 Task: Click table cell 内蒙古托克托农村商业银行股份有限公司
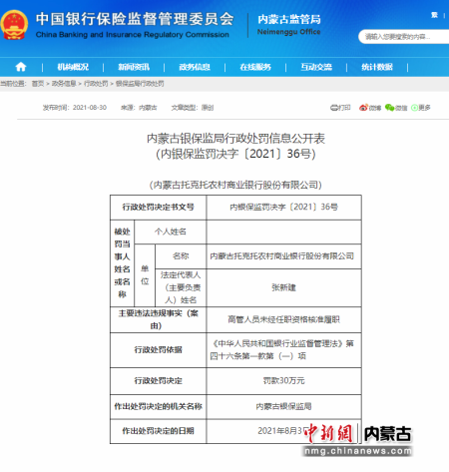tap(283, 256)
